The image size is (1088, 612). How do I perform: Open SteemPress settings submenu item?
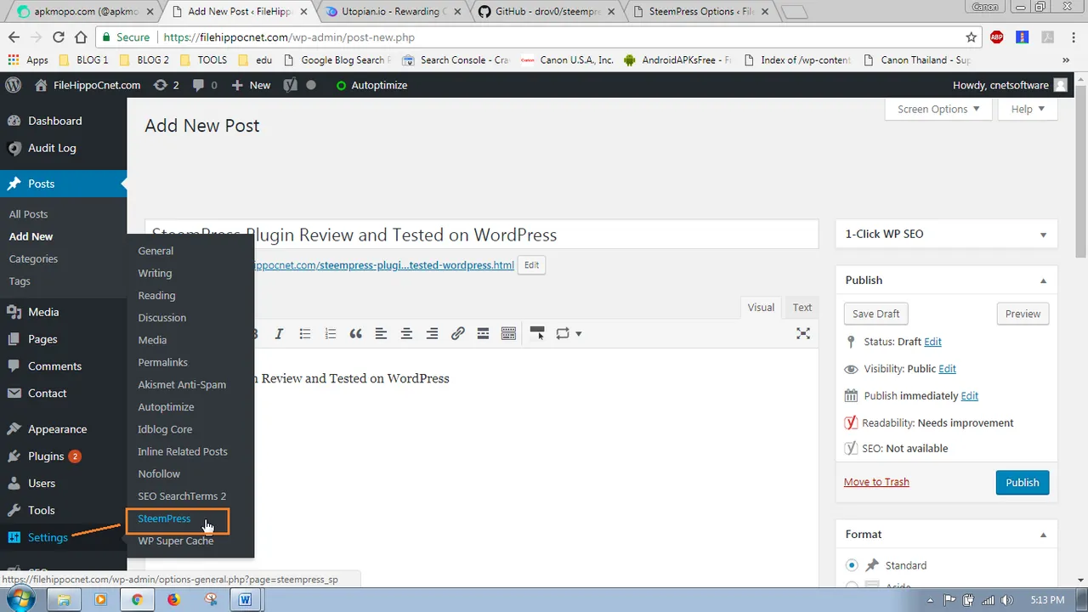pos(164,518)
